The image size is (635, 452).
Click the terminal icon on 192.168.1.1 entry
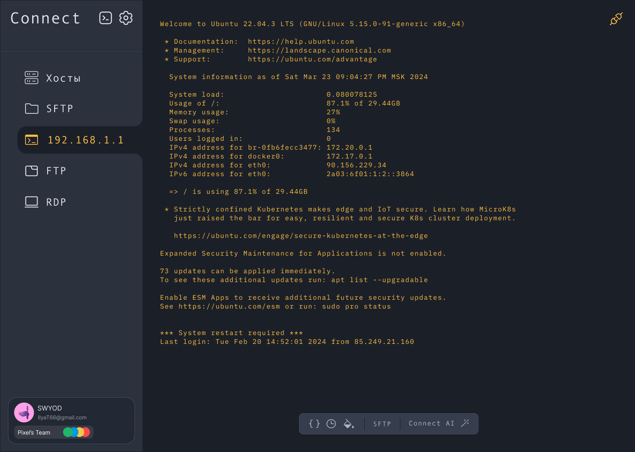pos(31,139)
